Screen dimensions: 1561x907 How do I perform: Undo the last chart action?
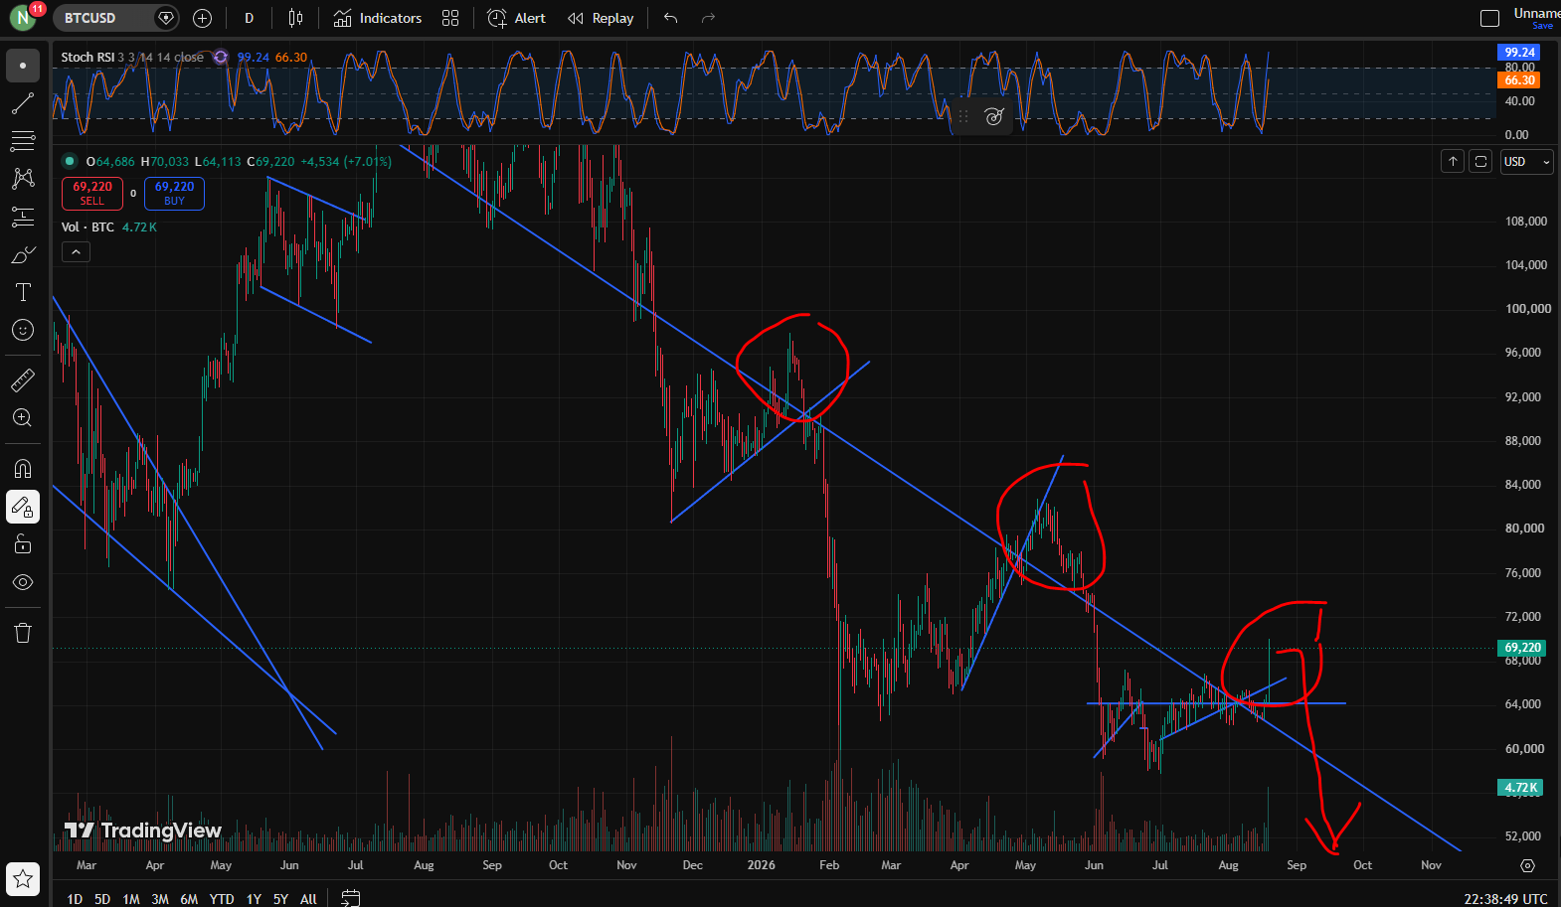click(671, 18)
